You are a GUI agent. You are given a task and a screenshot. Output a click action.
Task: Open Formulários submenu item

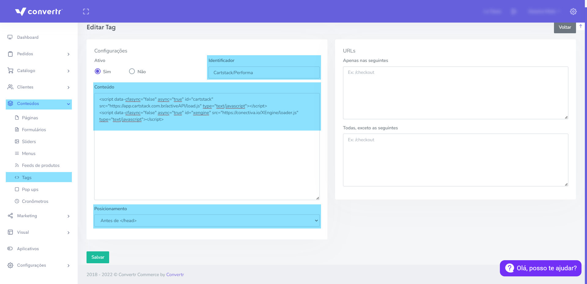tap(34, 130)
